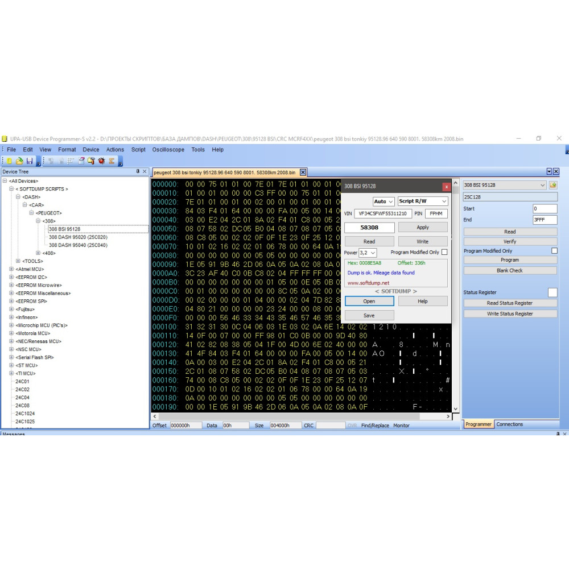Click the save floppy disk icon
569x569 pixels.
tap(30, 161)
